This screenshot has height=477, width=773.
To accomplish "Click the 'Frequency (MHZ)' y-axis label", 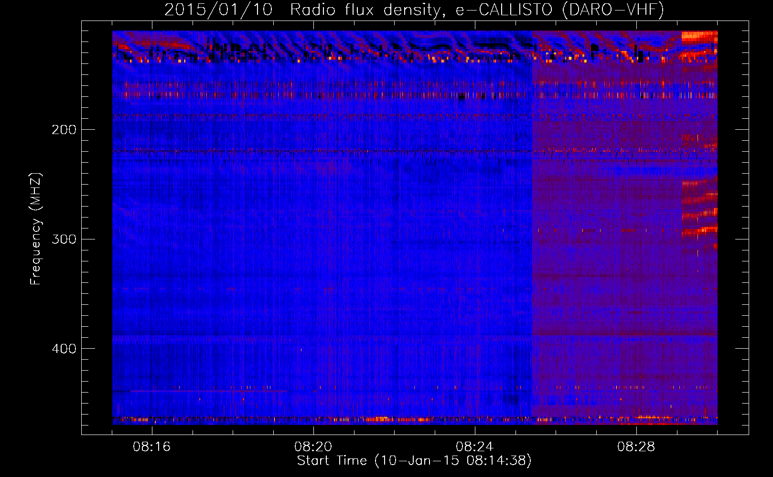I will [36, 229].
